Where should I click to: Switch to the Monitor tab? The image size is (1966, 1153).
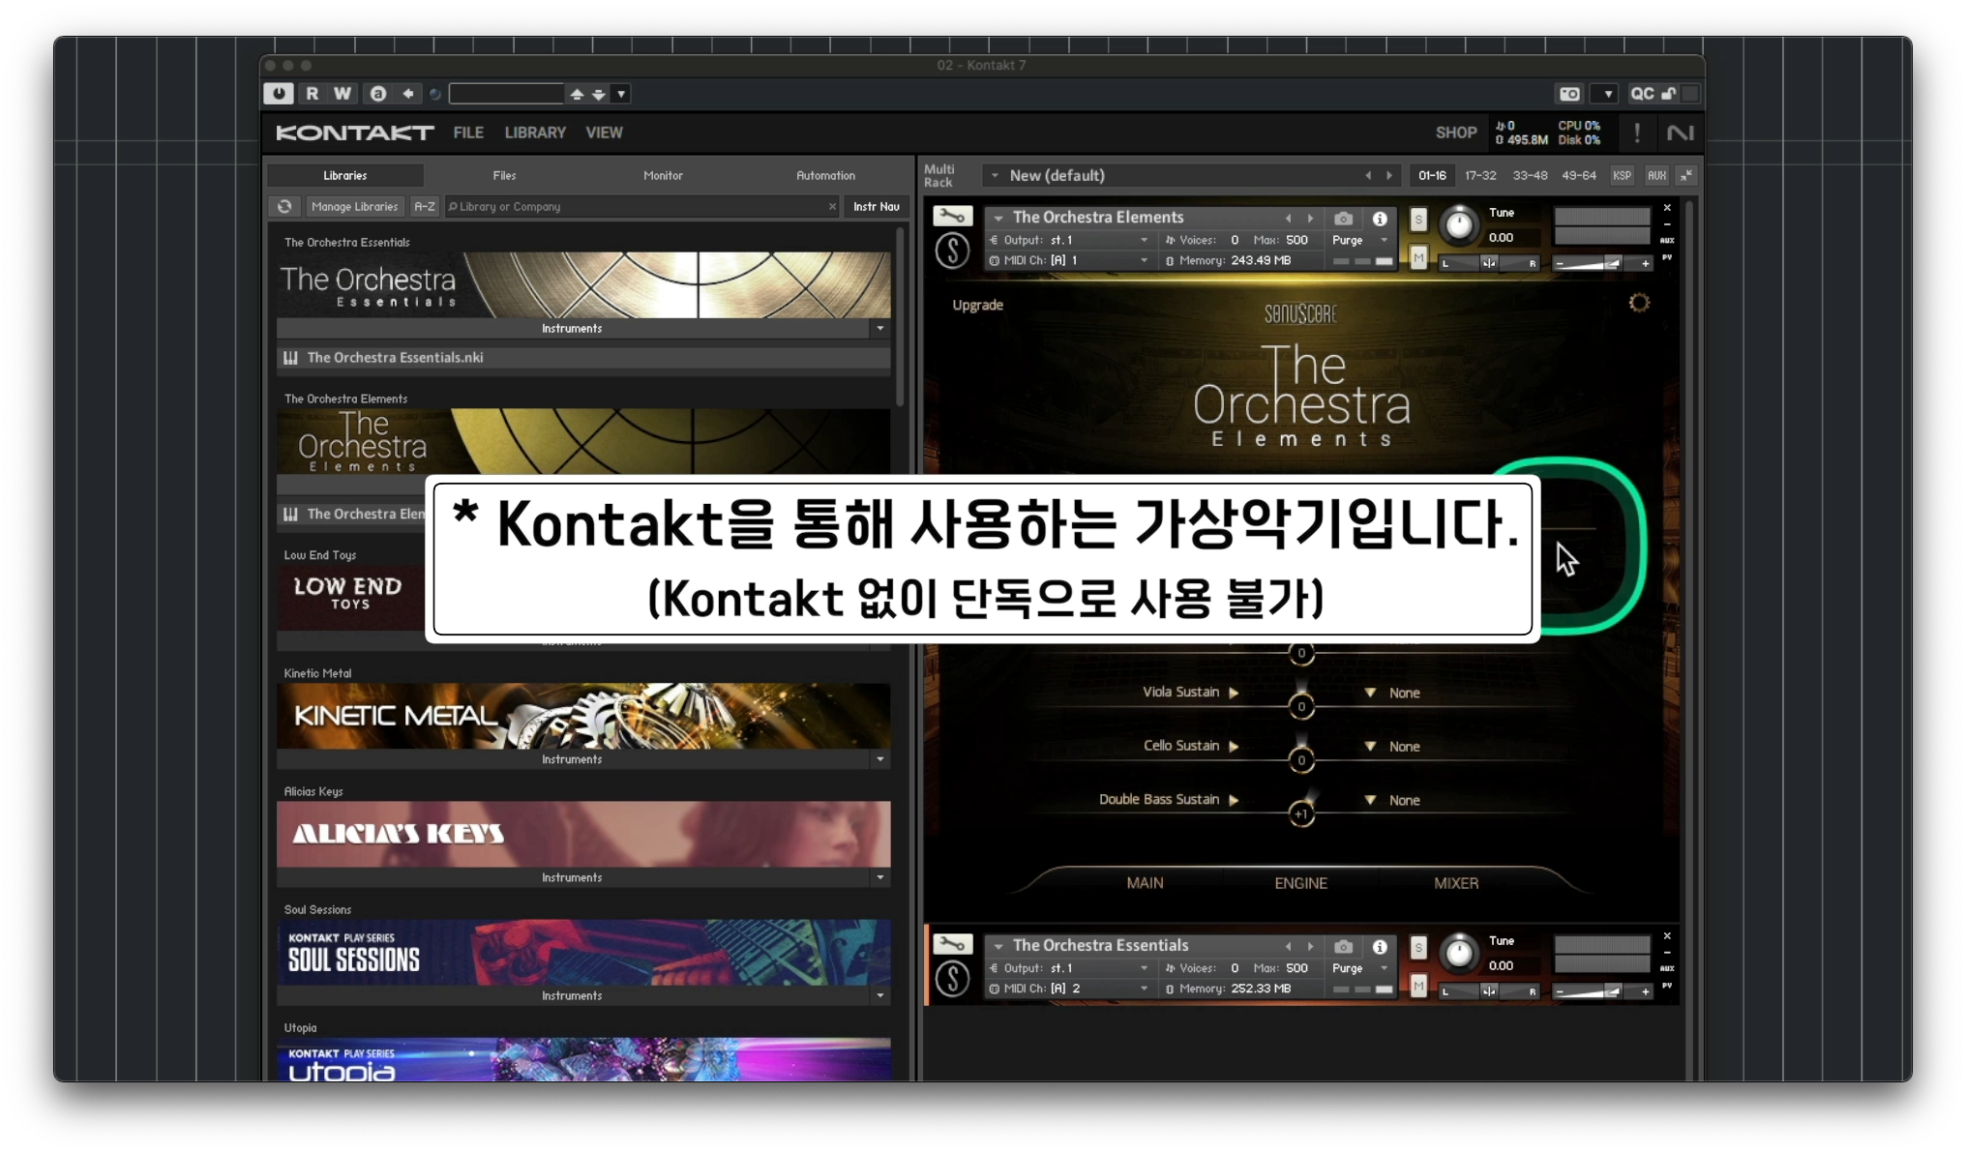click(x=663, y=175)
